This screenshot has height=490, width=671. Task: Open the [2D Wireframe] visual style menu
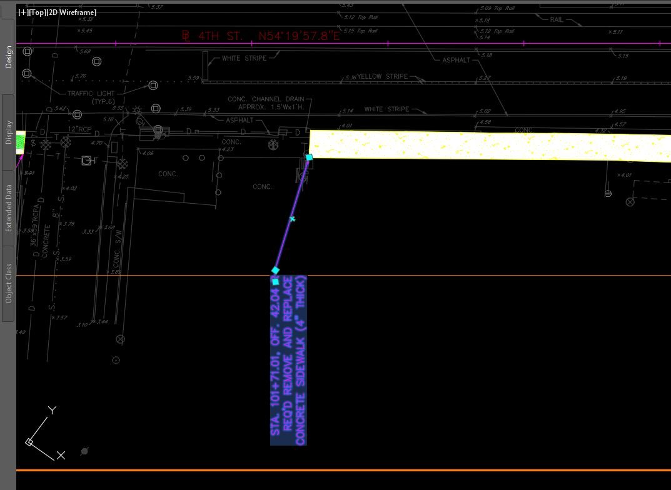point(71,12)
